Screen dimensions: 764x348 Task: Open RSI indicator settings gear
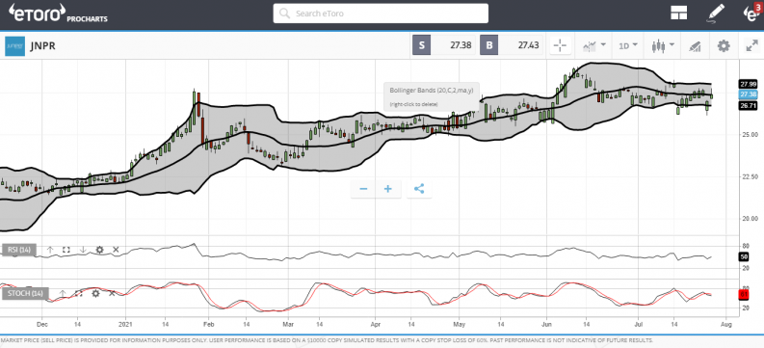point(100,250)
